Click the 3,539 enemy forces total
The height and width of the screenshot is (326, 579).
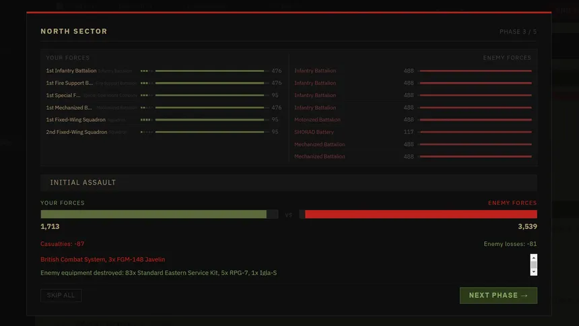[527, 226]
